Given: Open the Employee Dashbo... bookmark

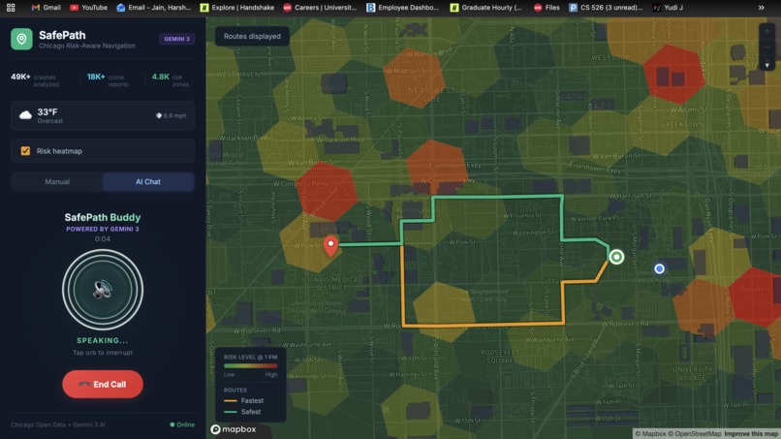Looking at the screenshot, I should coord(402,8).
